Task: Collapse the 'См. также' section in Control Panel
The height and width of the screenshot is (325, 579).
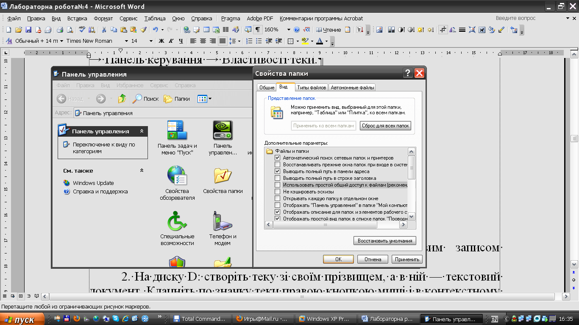Action: coord(142,171)
